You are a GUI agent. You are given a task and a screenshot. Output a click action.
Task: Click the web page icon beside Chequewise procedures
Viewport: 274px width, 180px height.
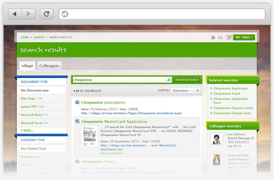click(77, 102)
